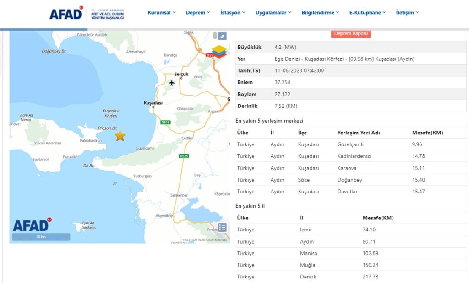Click the D515 road shield marker
Image resolution: width=469 pixels, height=283 pixels.
(x=165, y=122)
